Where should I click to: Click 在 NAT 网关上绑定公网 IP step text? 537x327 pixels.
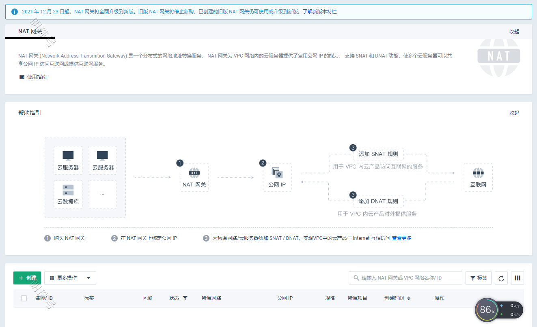pos(149,238)
